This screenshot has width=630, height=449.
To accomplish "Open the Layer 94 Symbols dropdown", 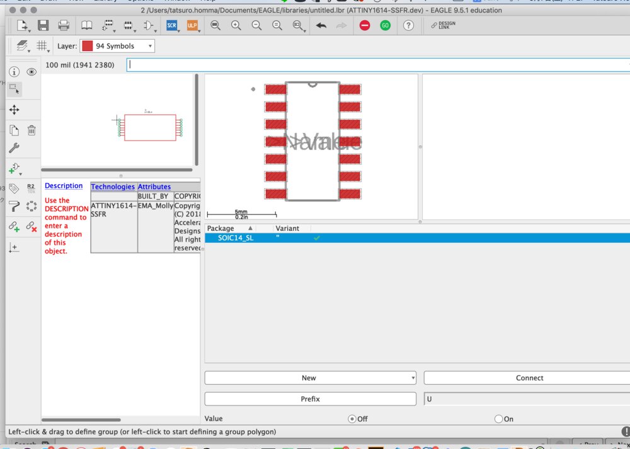I will click(x=117, y=46).
